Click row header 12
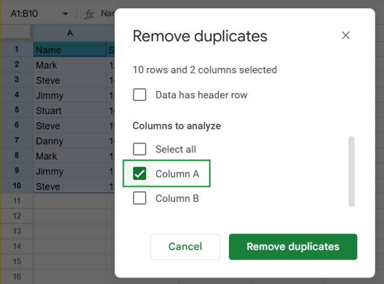 pyautogui.click(x=16, y=216)
